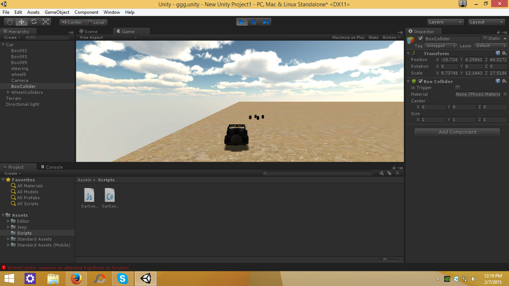The height and width of the screenshot is (286, 509).
Task: Enable Is Trigger on the Box Collider
Action: 458,88
